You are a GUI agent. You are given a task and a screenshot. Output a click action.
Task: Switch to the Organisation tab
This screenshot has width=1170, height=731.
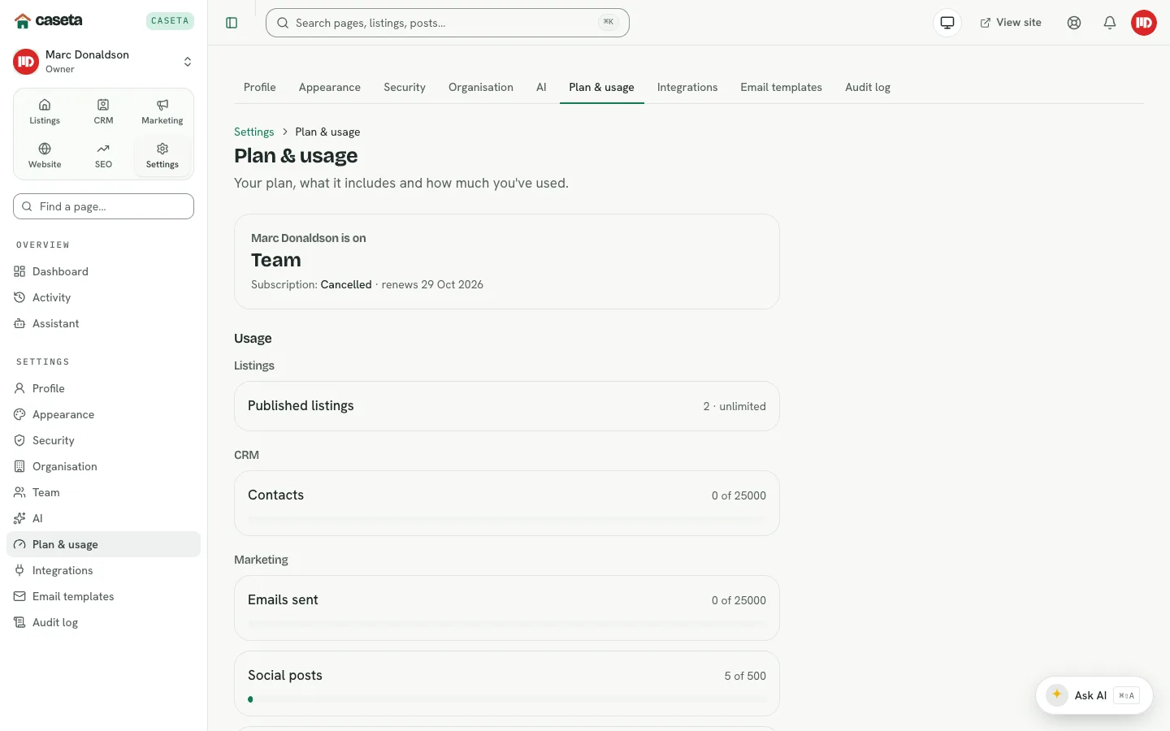[x=481, y=87]
